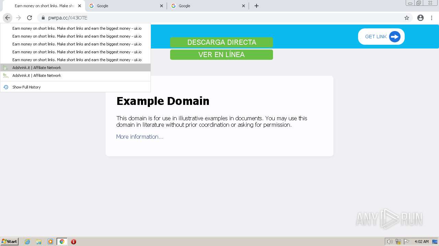Click the Action Center flag tray icon
This screenshot has width=439, height=246.
406,242
